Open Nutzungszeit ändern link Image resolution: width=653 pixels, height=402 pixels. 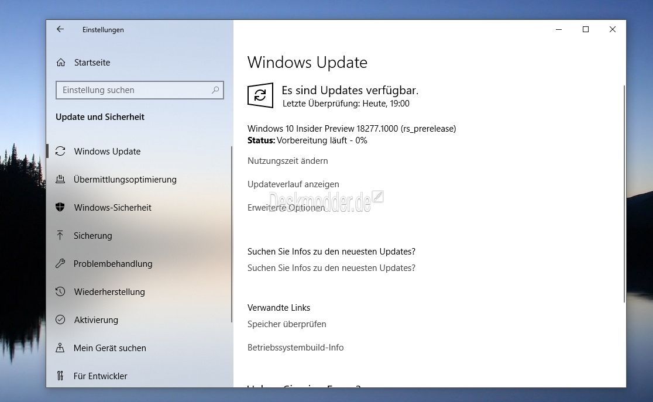tap(287, 161)
